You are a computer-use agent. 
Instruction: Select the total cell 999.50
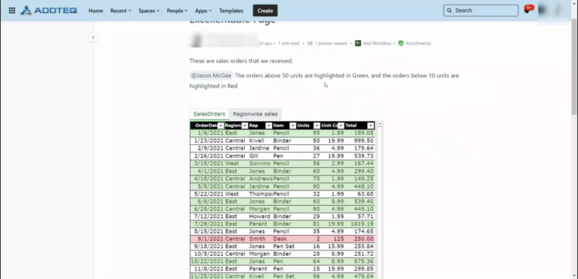coord(360,141)
